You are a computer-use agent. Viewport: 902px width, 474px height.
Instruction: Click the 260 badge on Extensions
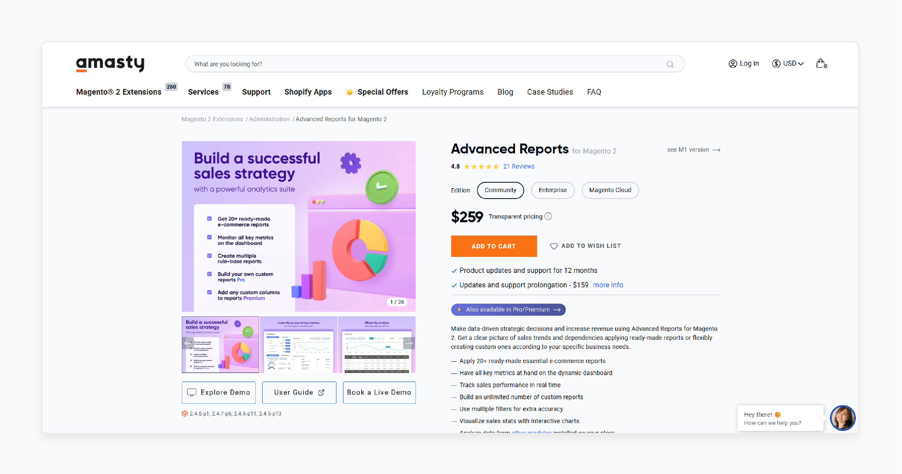tap(171, 87)
